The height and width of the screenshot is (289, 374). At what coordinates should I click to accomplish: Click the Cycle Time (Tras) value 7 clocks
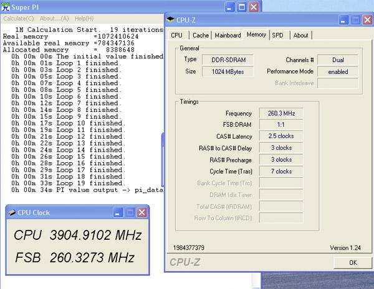[281, 172]
